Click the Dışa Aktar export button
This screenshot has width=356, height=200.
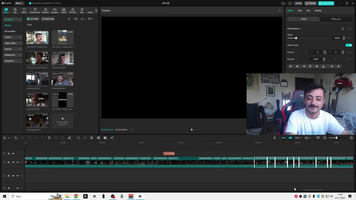[x=326, y=3]
